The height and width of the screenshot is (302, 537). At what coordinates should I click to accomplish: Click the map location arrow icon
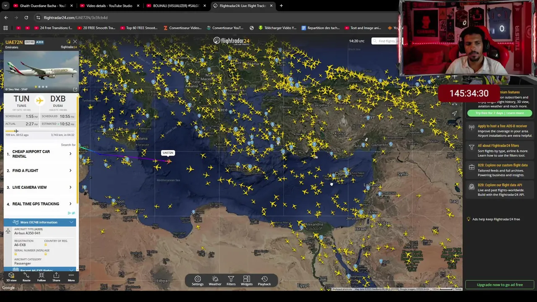click(454, 113)
